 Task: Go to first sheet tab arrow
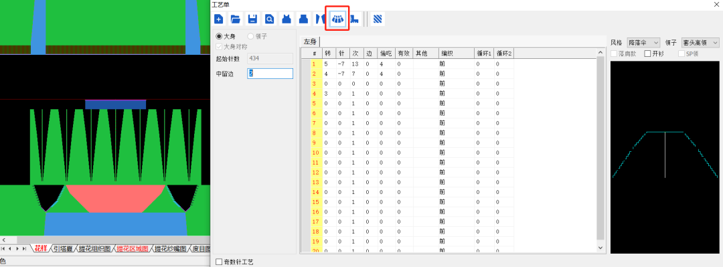coord(4,249)
